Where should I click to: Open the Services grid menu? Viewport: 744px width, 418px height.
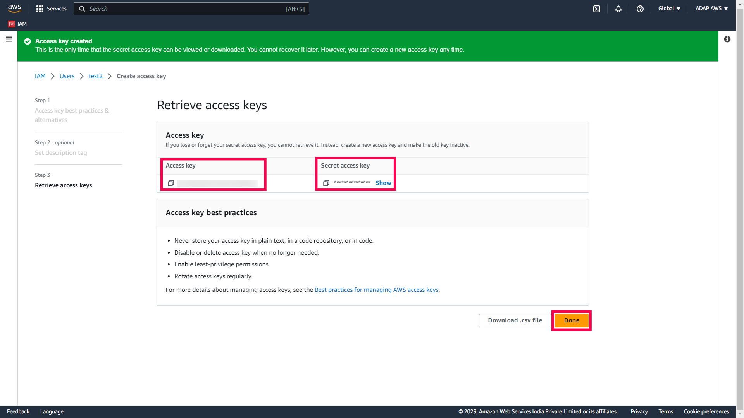coord(51,9)
